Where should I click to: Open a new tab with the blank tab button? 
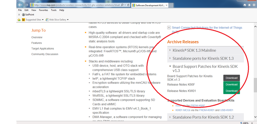pos(171,5)
